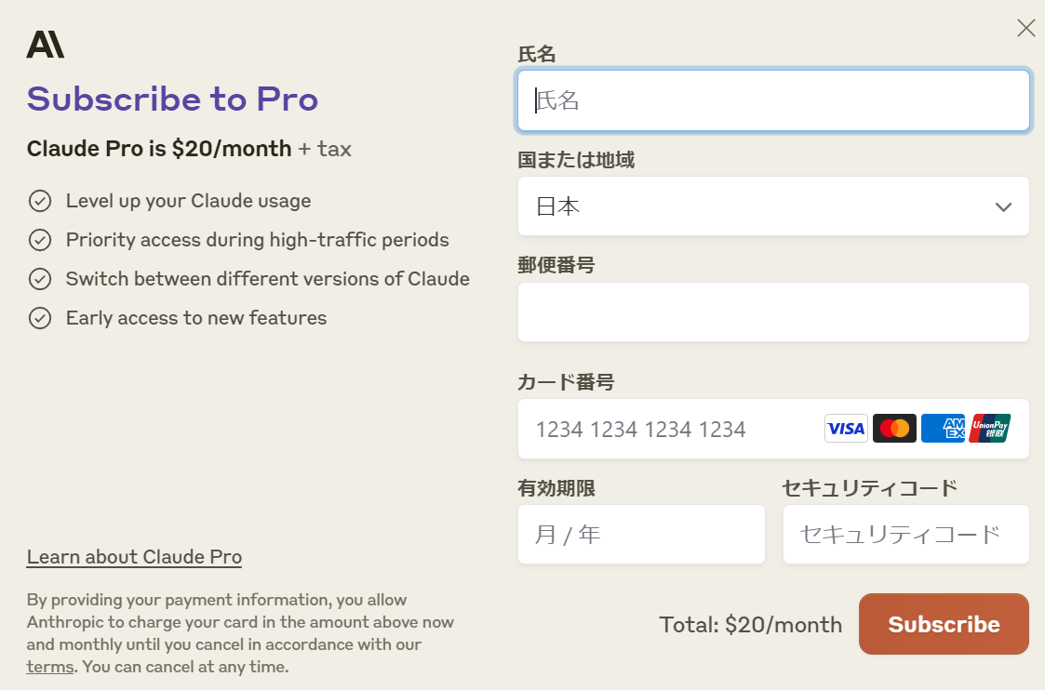The image size is (1045, 690).
Task: Open the 国または地域 country dropdown
Action: (x=754, y=206)
